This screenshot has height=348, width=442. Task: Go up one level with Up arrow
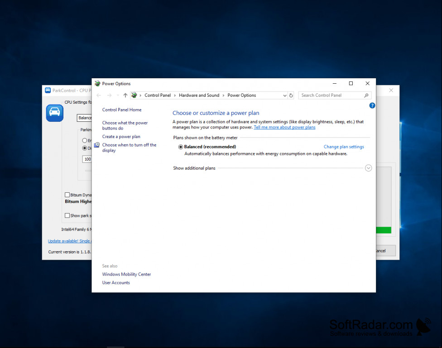click(125, 95)
